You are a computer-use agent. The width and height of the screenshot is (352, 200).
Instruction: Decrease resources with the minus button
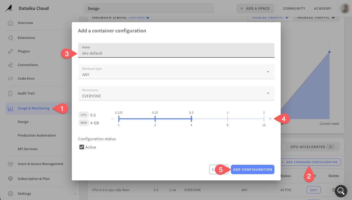point(113,119)
